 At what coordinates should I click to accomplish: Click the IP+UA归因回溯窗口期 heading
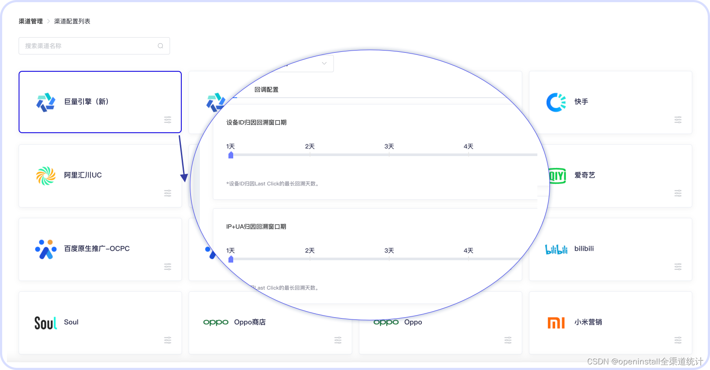tap(256, 226)
